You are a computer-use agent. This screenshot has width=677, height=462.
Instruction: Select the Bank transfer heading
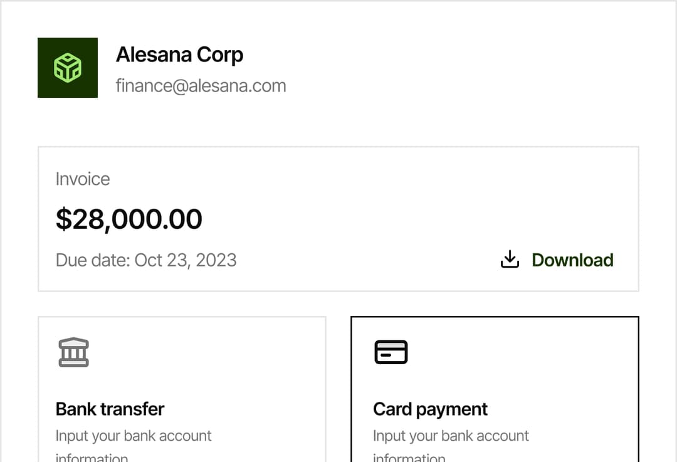coord(110,409)
